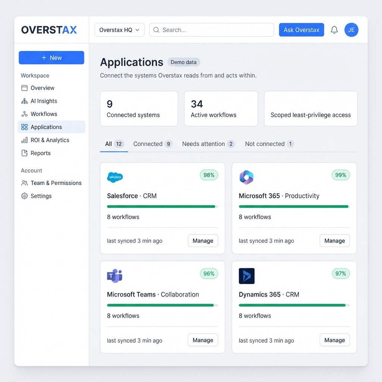Open notifications via the bell icon
This screenshot has width=382, height=382.
pos(334,30)
